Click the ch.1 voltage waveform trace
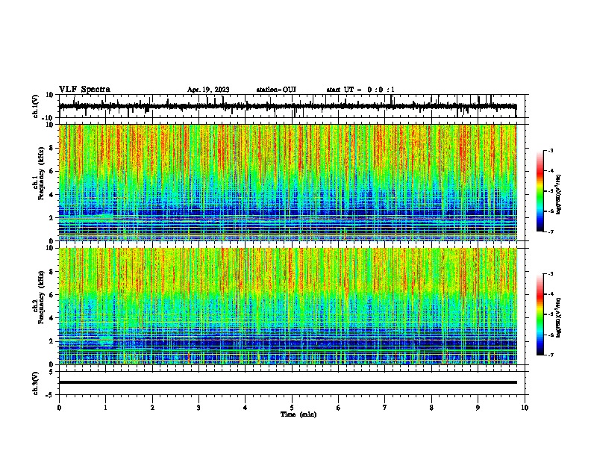Image resolution: width=591 pixels, height=457 pixels. (287, 106)
